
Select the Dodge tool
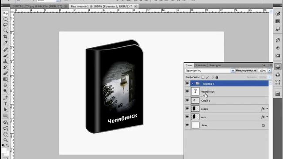point(5,91)
